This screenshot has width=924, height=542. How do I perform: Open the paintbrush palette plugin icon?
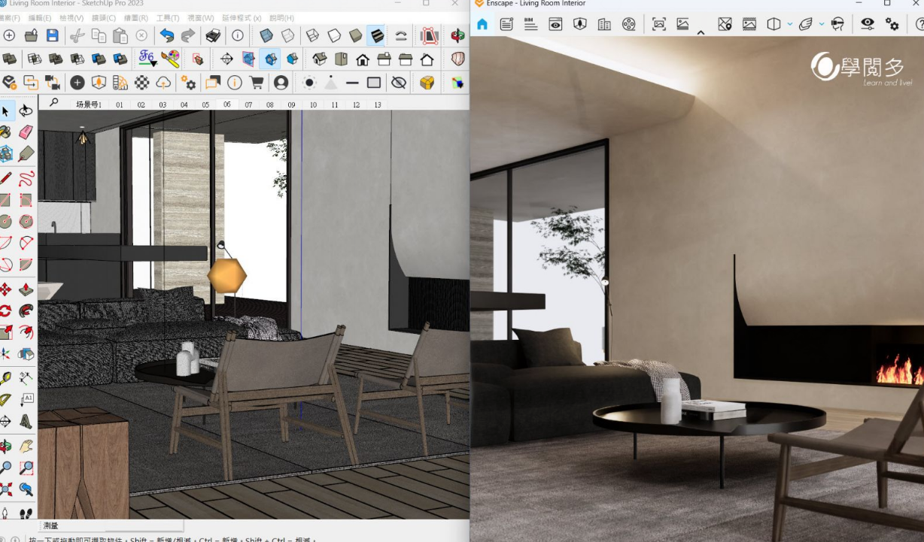click(171, 58)
